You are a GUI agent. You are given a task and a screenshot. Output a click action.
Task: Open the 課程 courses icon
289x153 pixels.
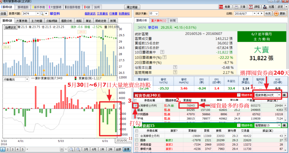[251, 6]
